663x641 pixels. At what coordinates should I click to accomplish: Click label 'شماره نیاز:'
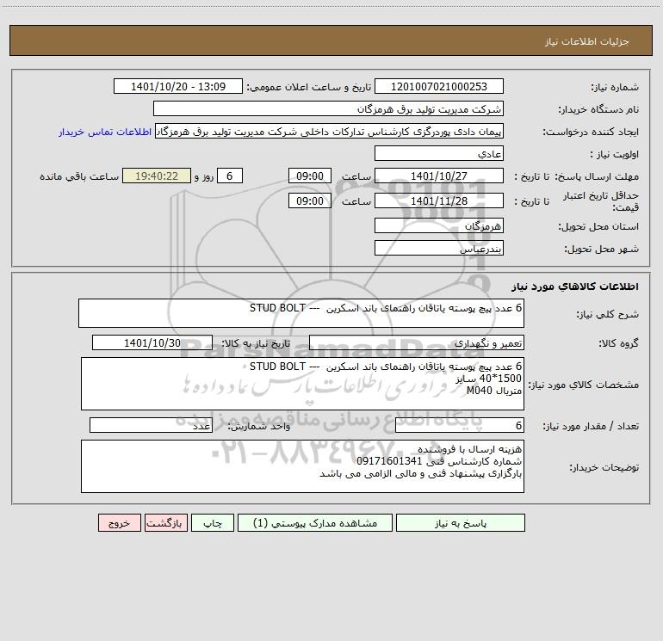[x=615, y=88]
